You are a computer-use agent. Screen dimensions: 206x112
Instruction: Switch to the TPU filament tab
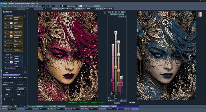(x=11, y=12)
